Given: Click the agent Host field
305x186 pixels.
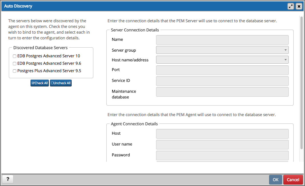Looking at the screenshot, I should [x=222, y=134].
